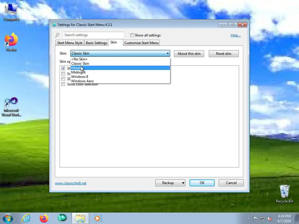Viewport: 299px width, 224px height.
Task: Show hidden system tray icons
Action: (x=248, y=218)
